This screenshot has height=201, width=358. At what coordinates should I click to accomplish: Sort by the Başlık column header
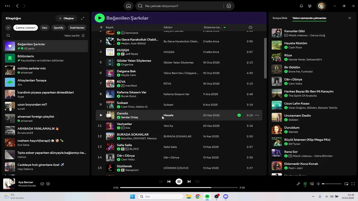point(110,27)
